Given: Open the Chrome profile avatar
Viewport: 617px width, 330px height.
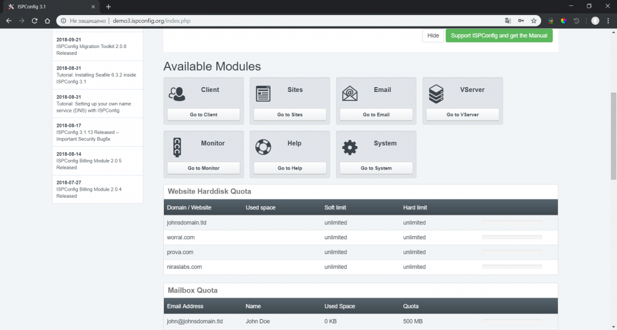Looking at the screenshot, I should click(595, 21).
